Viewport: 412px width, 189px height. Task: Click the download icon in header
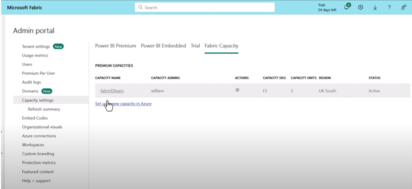tap(375, 7)
